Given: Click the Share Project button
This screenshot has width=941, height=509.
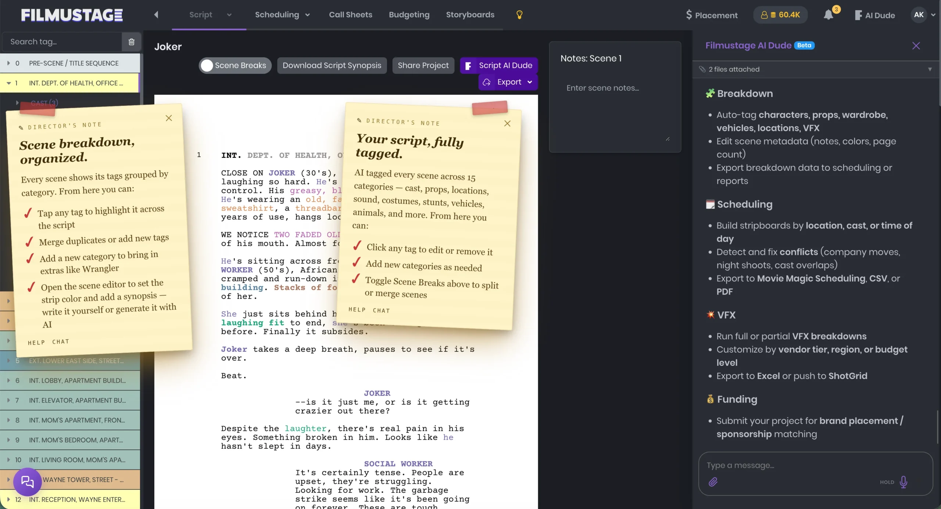Looking at the screenshot, I should pos(423,65).
